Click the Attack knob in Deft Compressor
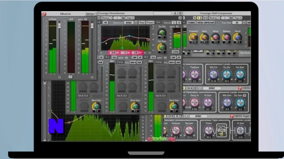 215,38
